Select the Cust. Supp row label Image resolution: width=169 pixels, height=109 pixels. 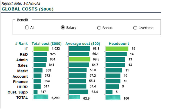click(18, 92)
